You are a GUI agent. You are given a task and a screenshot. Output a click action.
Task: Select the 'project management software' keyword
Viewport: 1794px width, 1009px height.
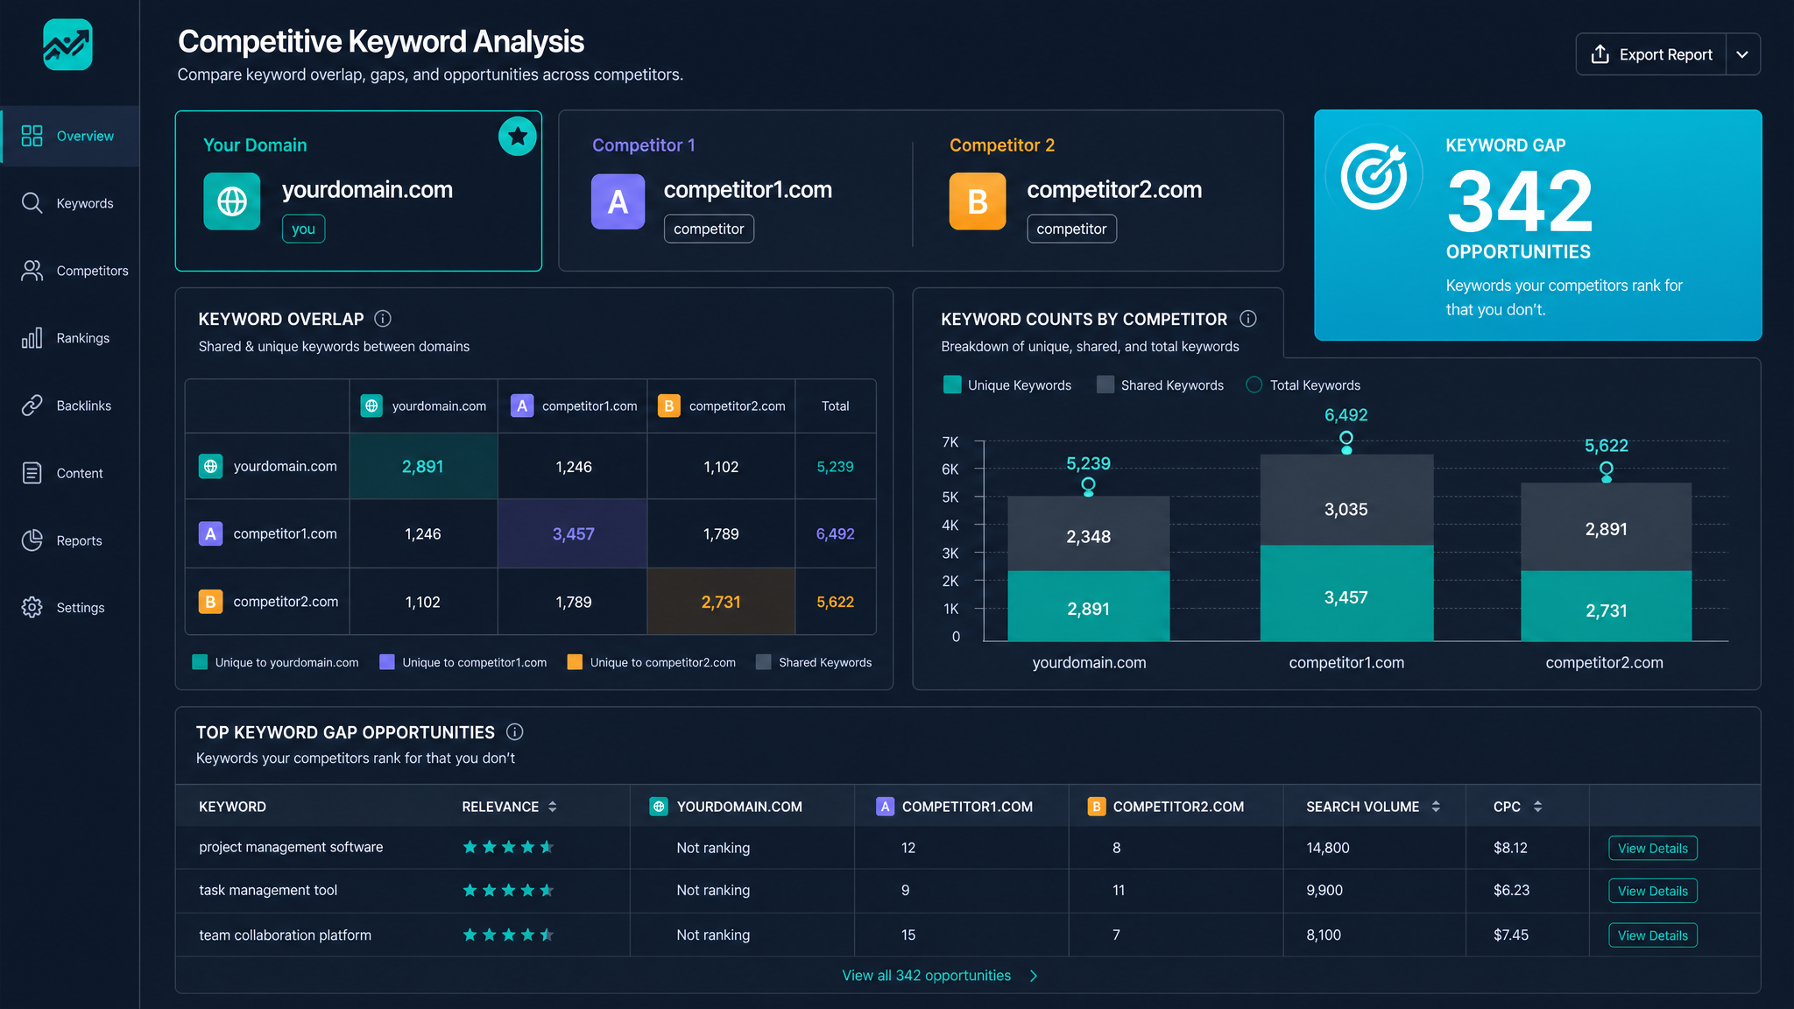pos(291,847)
